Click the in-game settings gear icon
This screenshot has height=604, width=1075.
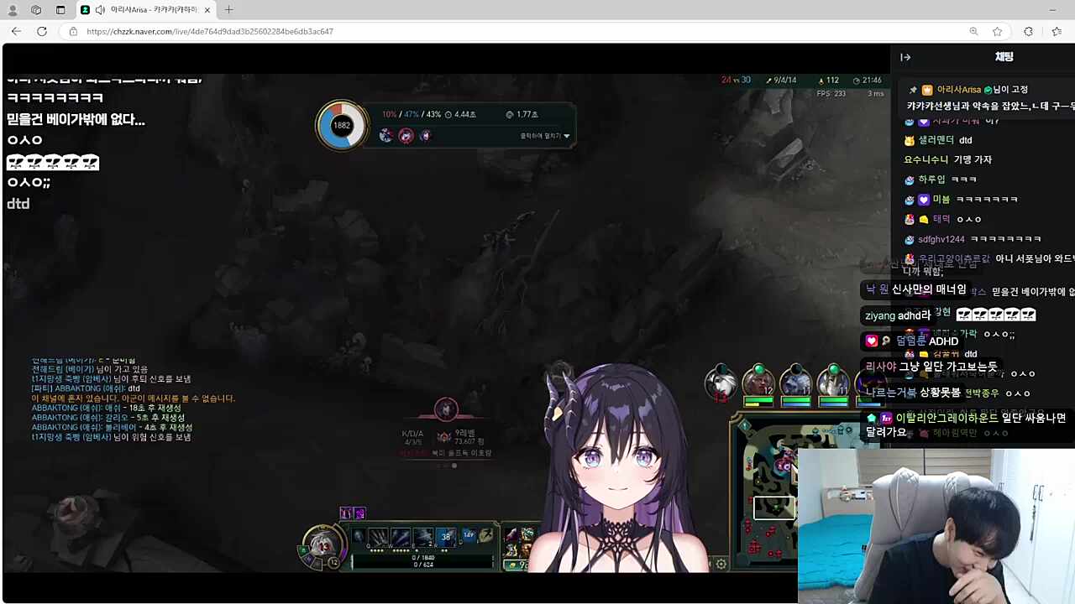tap(721, 564)
